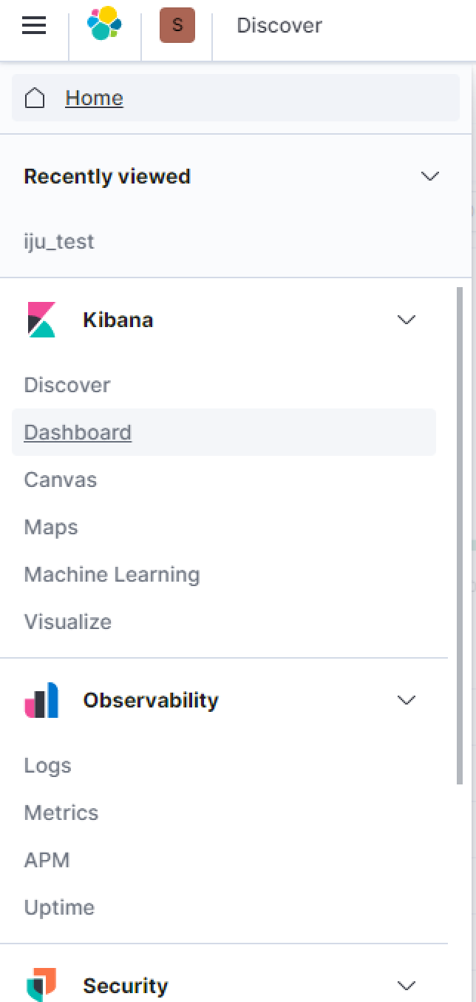Collapse the Kibana section chevron
The image size is (476, 1002).
(x=407, y=320)
